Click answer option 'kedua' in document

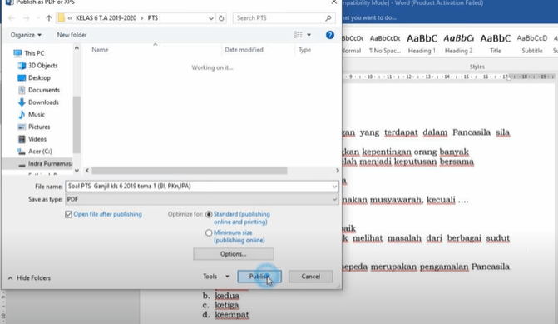coord(227,296)
